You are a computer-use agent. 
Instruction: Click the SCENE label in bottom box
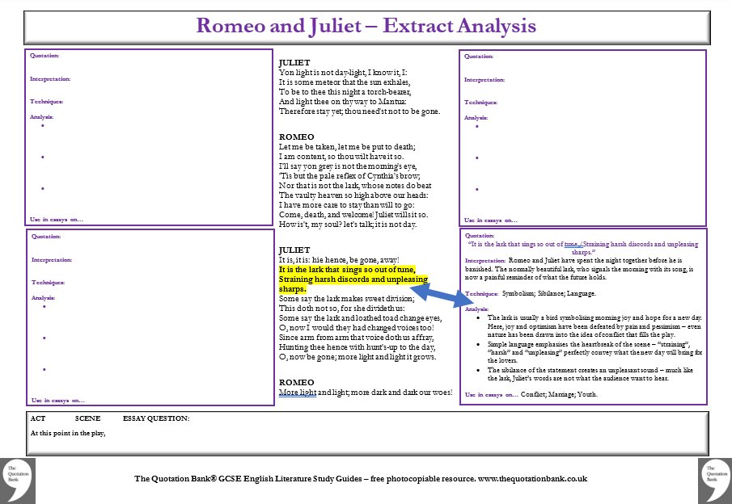tap(88, 418)
